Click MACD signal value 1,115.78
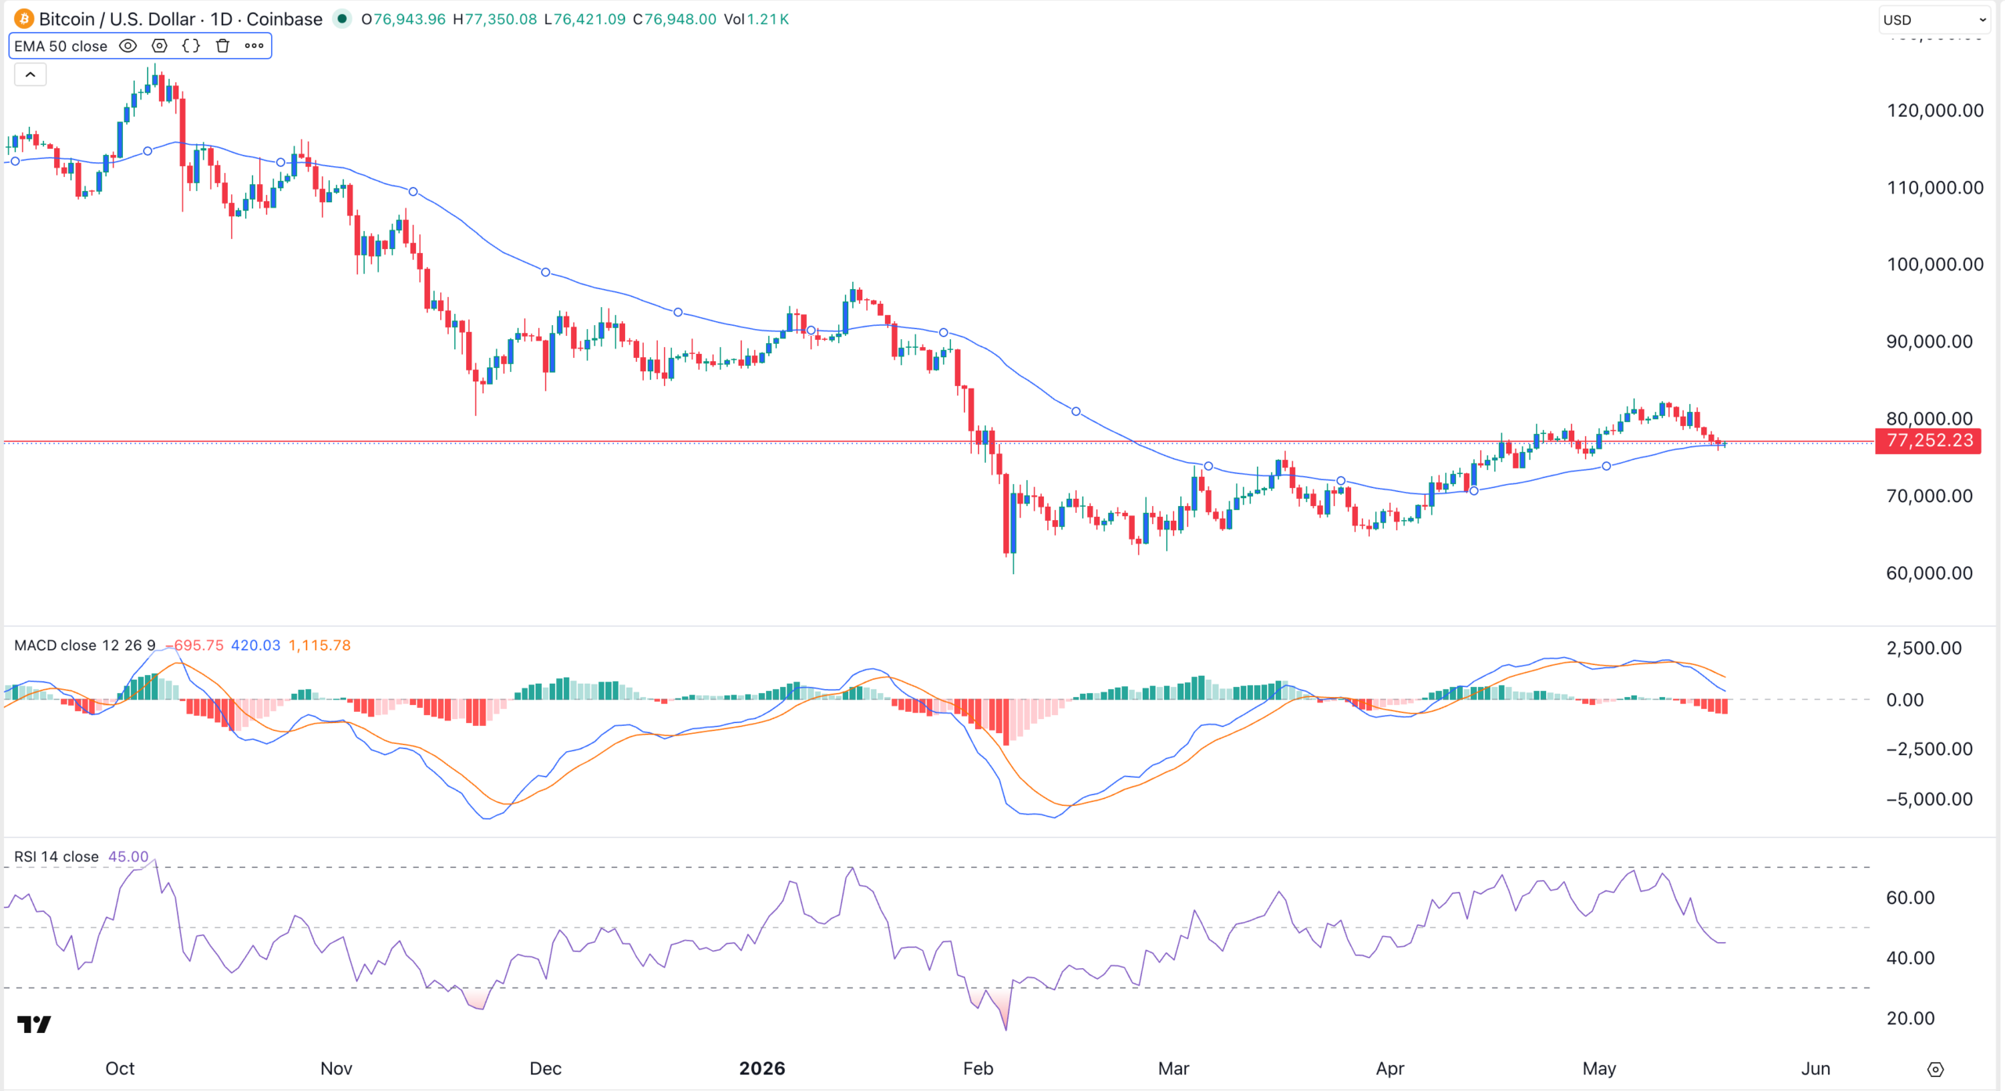Image resolution: width=2005 pixels, height=1091 pixels. coord(320,645)
